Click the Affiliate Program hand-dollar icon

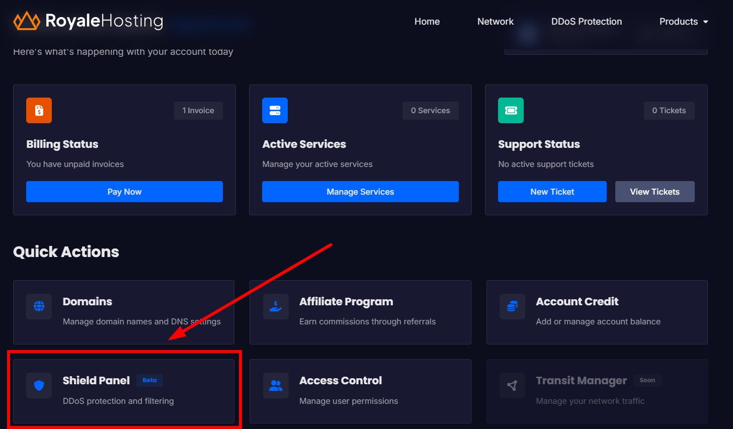276,306
